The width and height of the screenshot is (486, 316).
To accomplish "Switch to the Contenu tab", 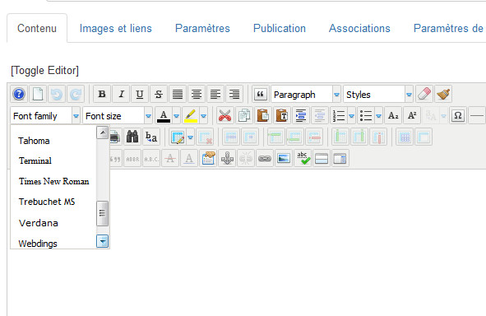I will (37, 28).
